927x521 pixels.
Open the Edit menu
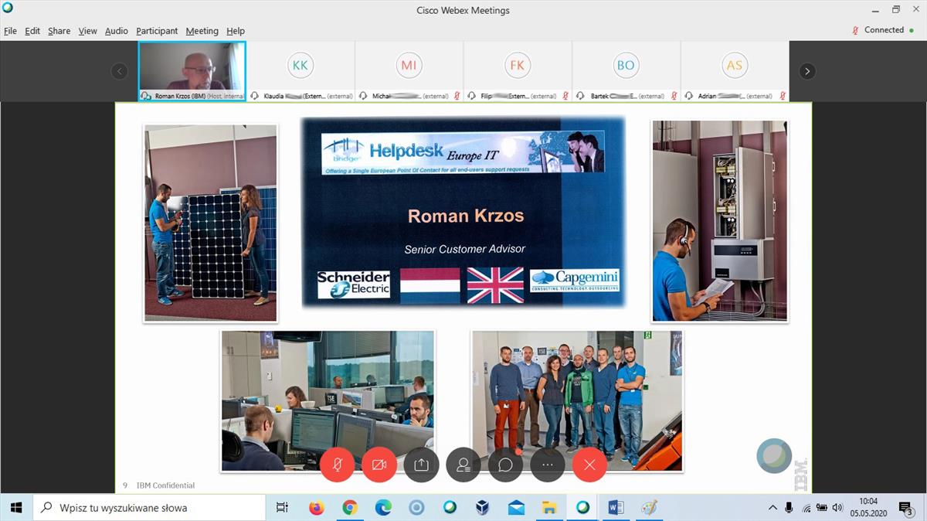[x=32, y=31]
